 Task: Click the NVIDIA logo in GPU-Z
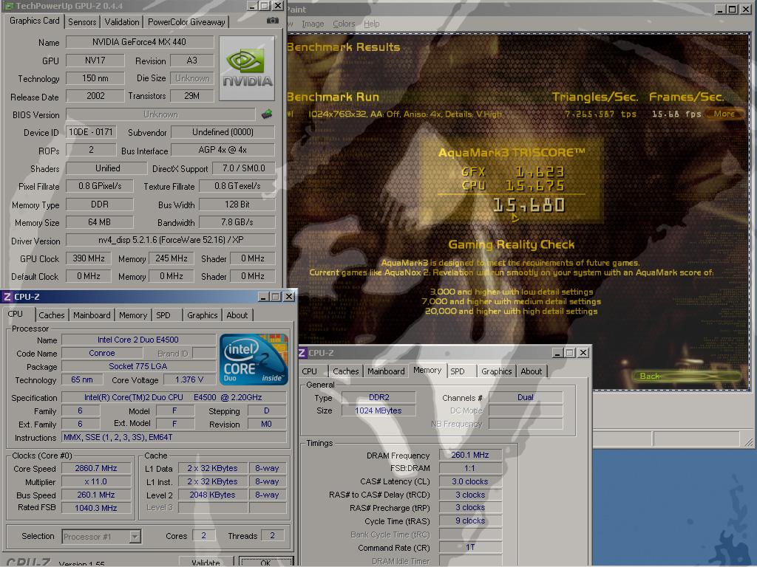[x=247, y=69]
